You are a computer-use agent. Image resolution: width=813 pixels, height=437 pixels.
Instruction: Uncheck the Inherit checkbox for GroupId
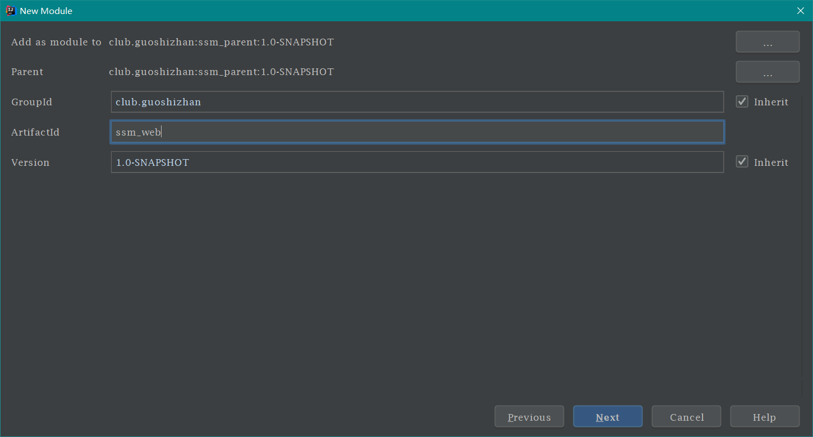742,102
